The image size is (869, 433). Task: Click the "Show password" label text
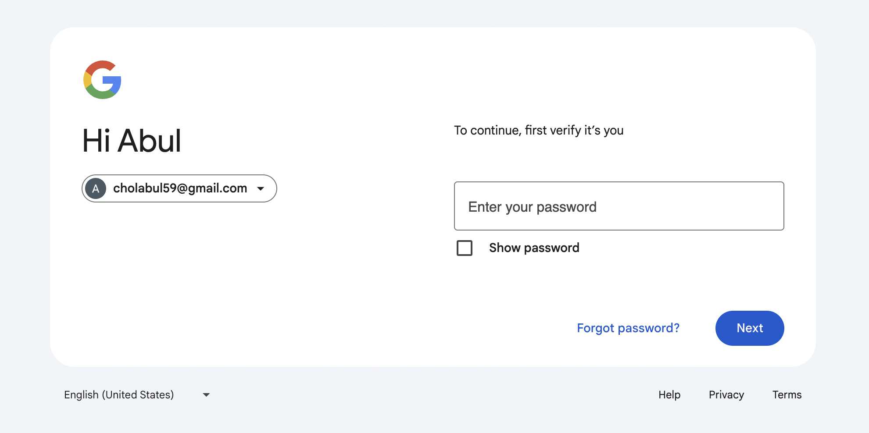coord(534,248)
